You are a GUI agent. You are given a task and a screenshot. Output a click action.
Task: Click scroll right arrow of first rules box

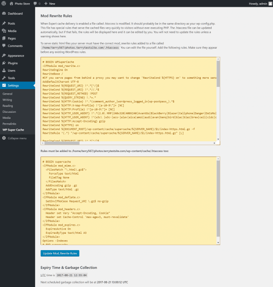[214, 143]
